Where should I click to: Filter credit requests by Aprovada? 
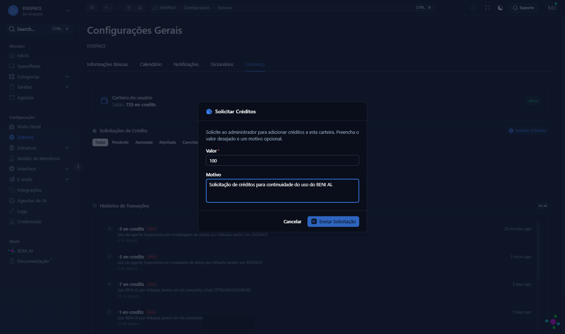pyautogui.click(x=144, y=143)
